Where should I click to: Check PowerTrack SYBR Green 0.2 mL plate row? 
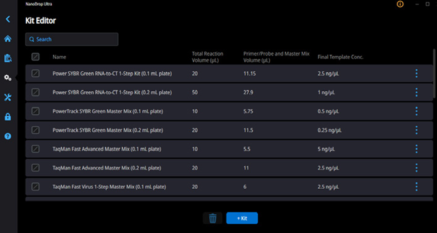[36, 130]
